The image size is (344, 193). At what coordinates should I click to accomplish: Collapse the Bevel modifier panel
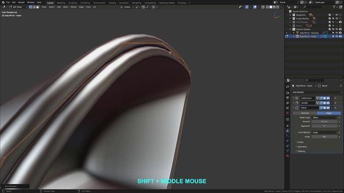pos(293,108)
